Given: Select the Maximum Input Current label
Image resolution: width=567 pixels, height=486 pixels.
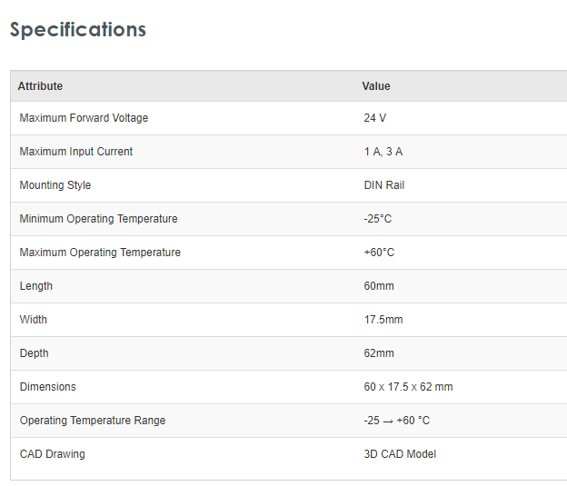Looking at the screenshot, I should pyautogui.click(x=76, y=152).
